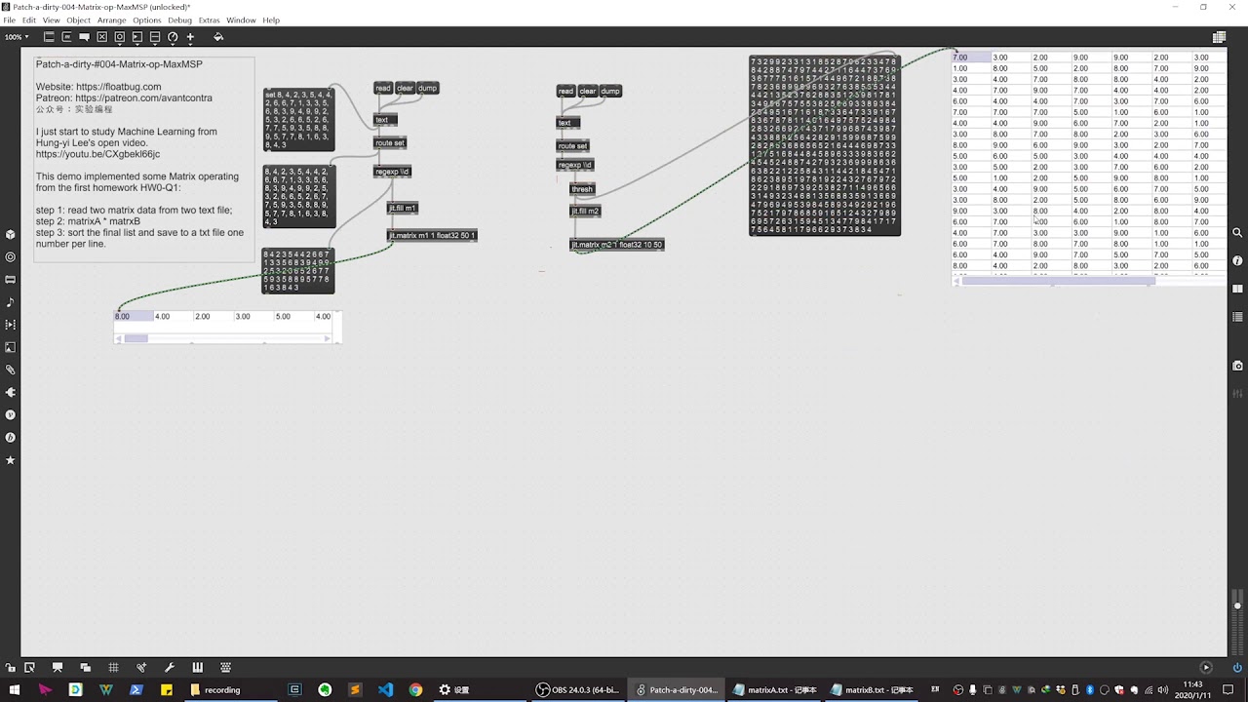Open Google Chrome from taskbar

click(x=415, y=689)
